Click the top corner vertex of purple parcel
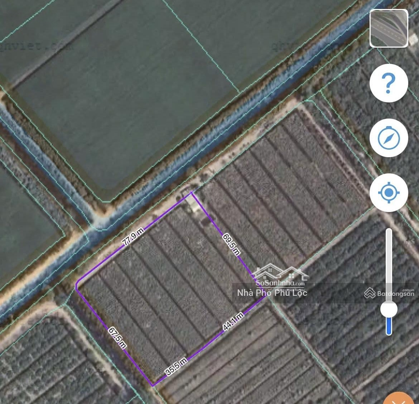 coord(192,192)
